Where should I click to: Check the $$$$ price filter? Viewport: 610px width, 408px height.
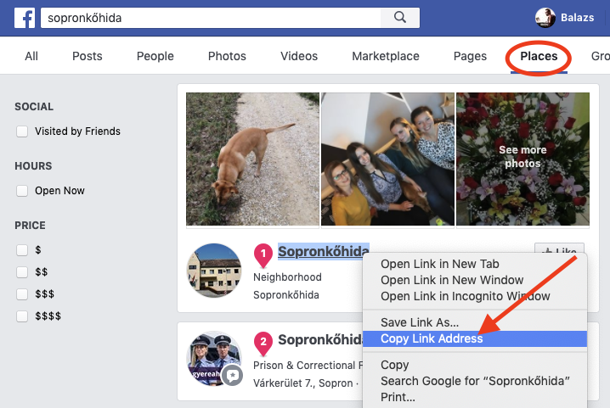point(22,316)
